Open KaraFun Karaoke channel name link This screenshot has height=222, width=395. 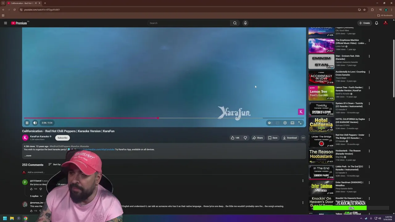coord(39,136)
